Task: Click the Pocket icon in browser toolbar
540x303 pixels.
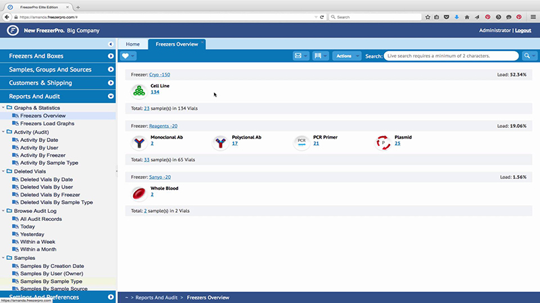Action: click(x=446, y=17)
